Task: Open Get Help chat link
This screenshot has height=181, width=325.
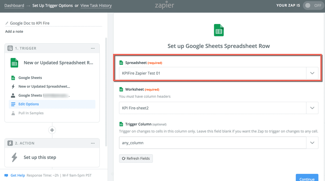Action: pos(18,175)
